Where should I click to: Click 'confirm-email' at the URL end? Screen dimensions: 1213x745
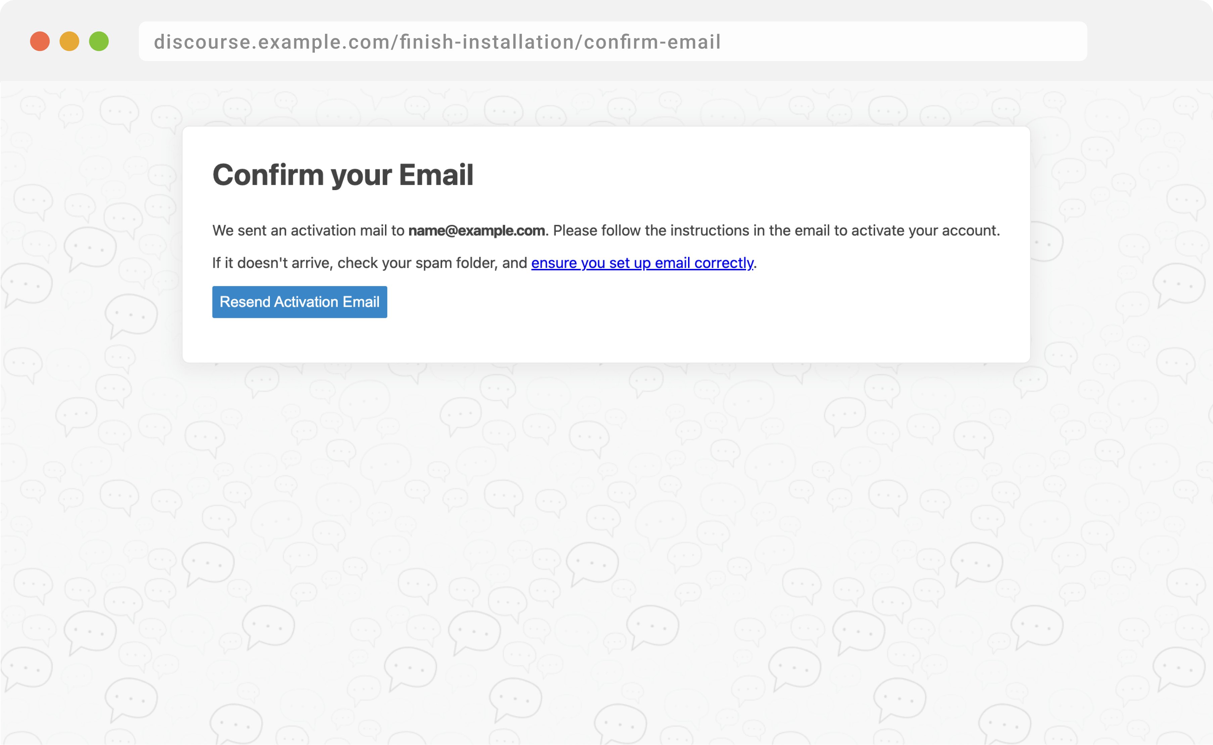coord(652,42)
